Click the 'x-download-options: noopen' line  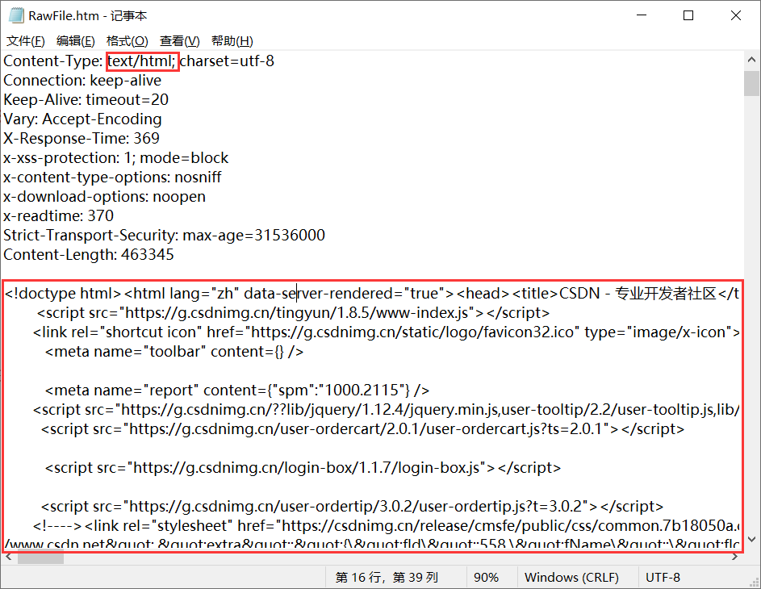[104, 197]
